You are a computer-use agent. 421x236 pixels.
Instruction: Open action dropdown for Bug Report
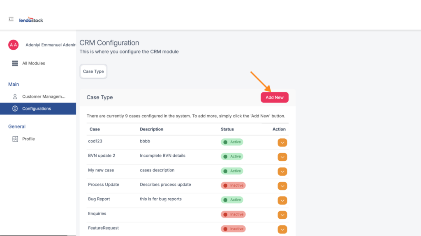click(x=282, y=200)
